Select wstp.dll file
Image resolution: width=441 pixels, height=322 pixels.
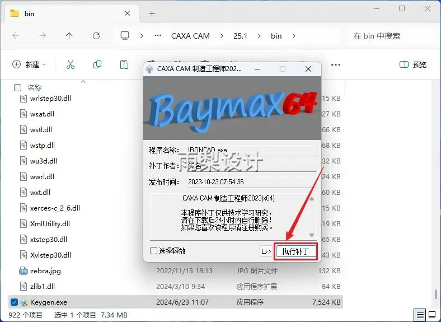coord(42,146)
